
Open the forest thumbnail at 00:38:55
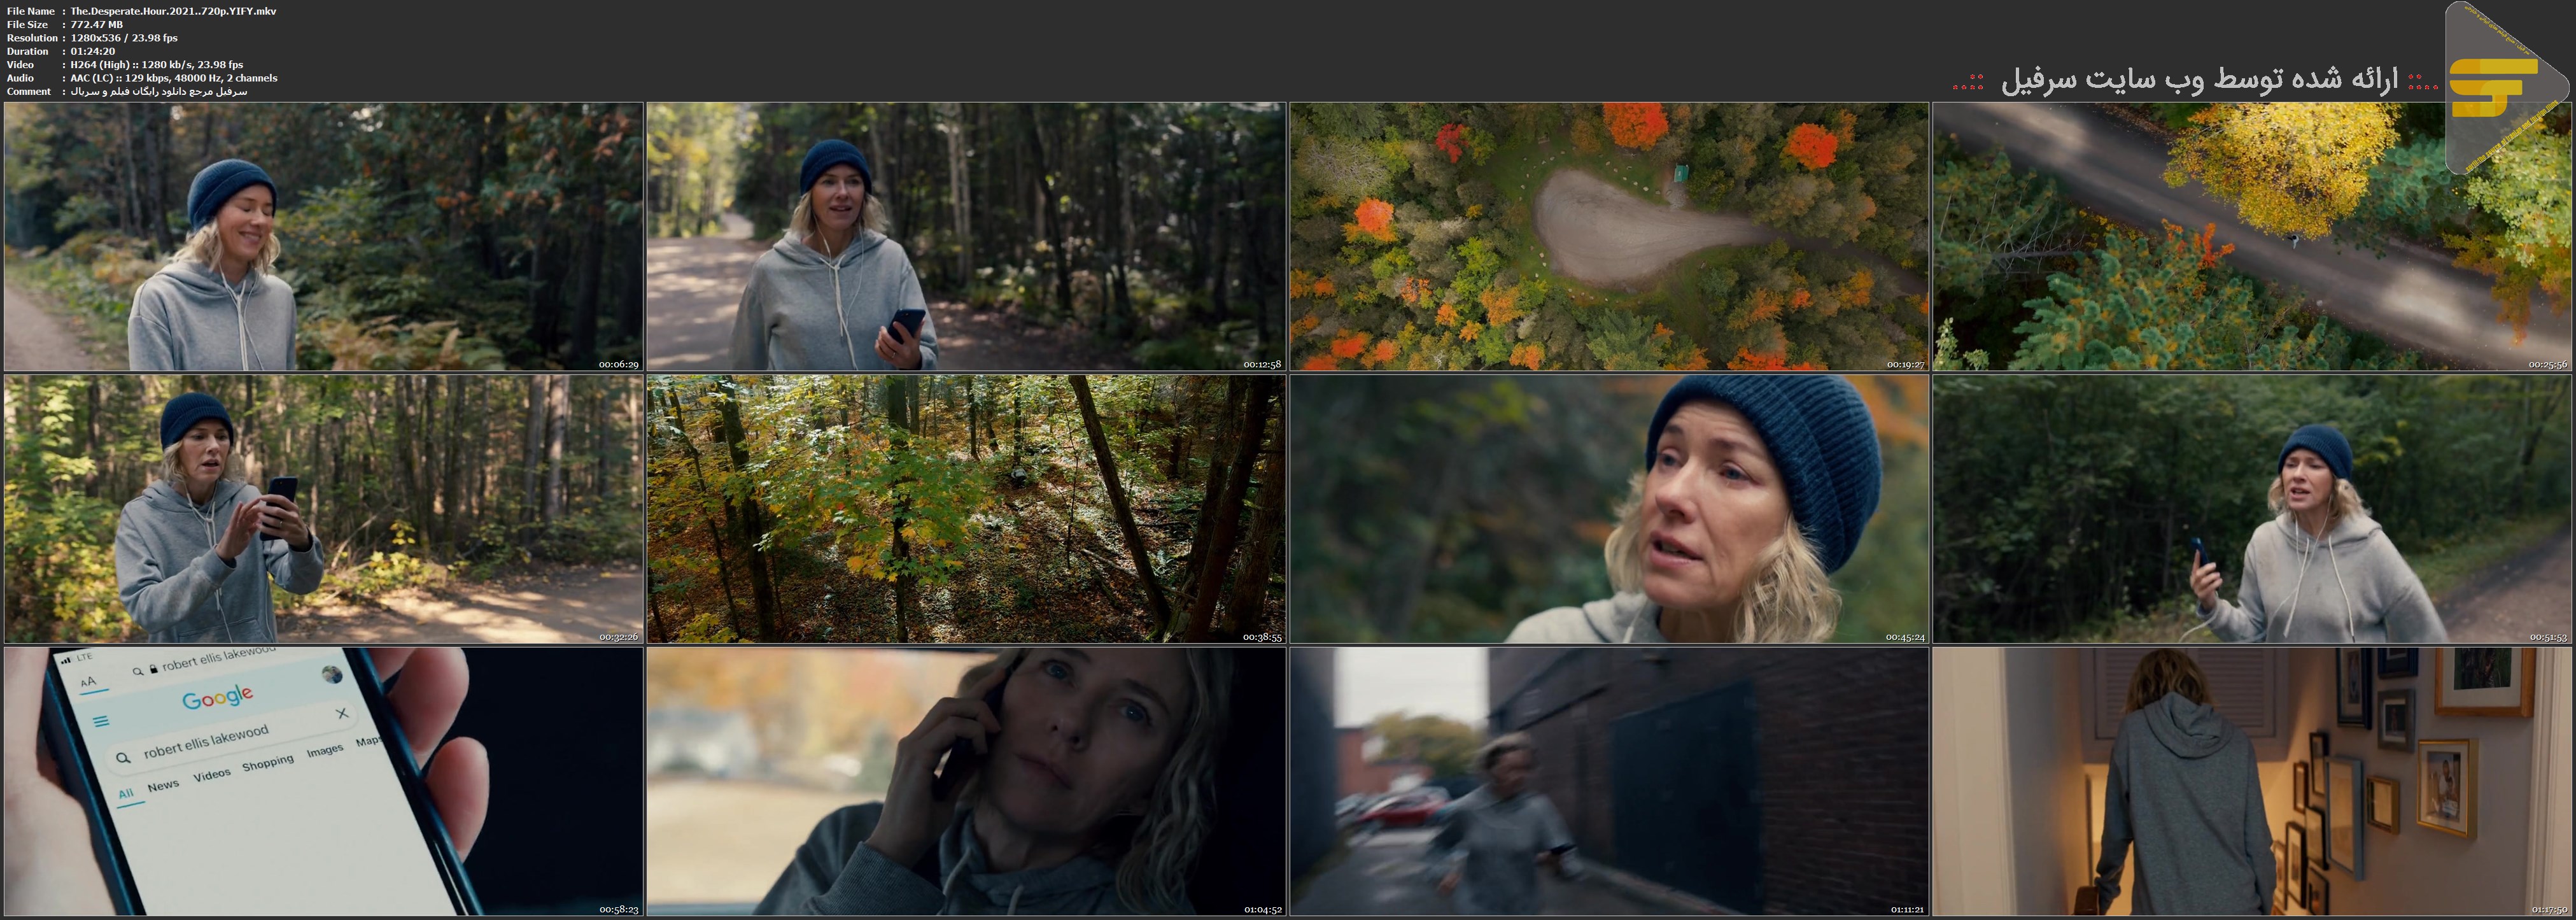tap(965, 509)
